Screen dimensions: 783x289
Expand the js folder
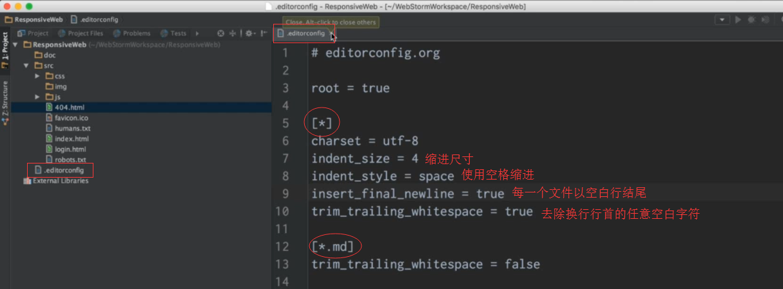coord(37,97)
